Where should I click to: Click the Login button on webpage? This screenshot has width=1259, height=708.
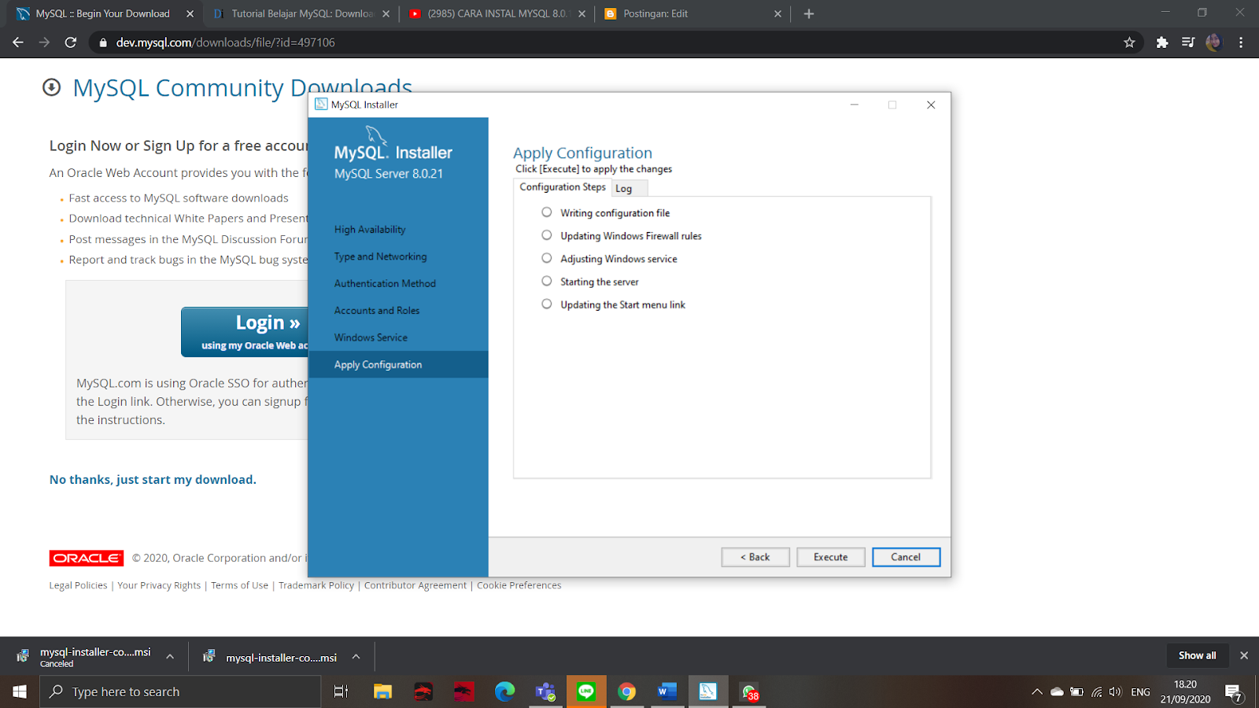[245, 332]
